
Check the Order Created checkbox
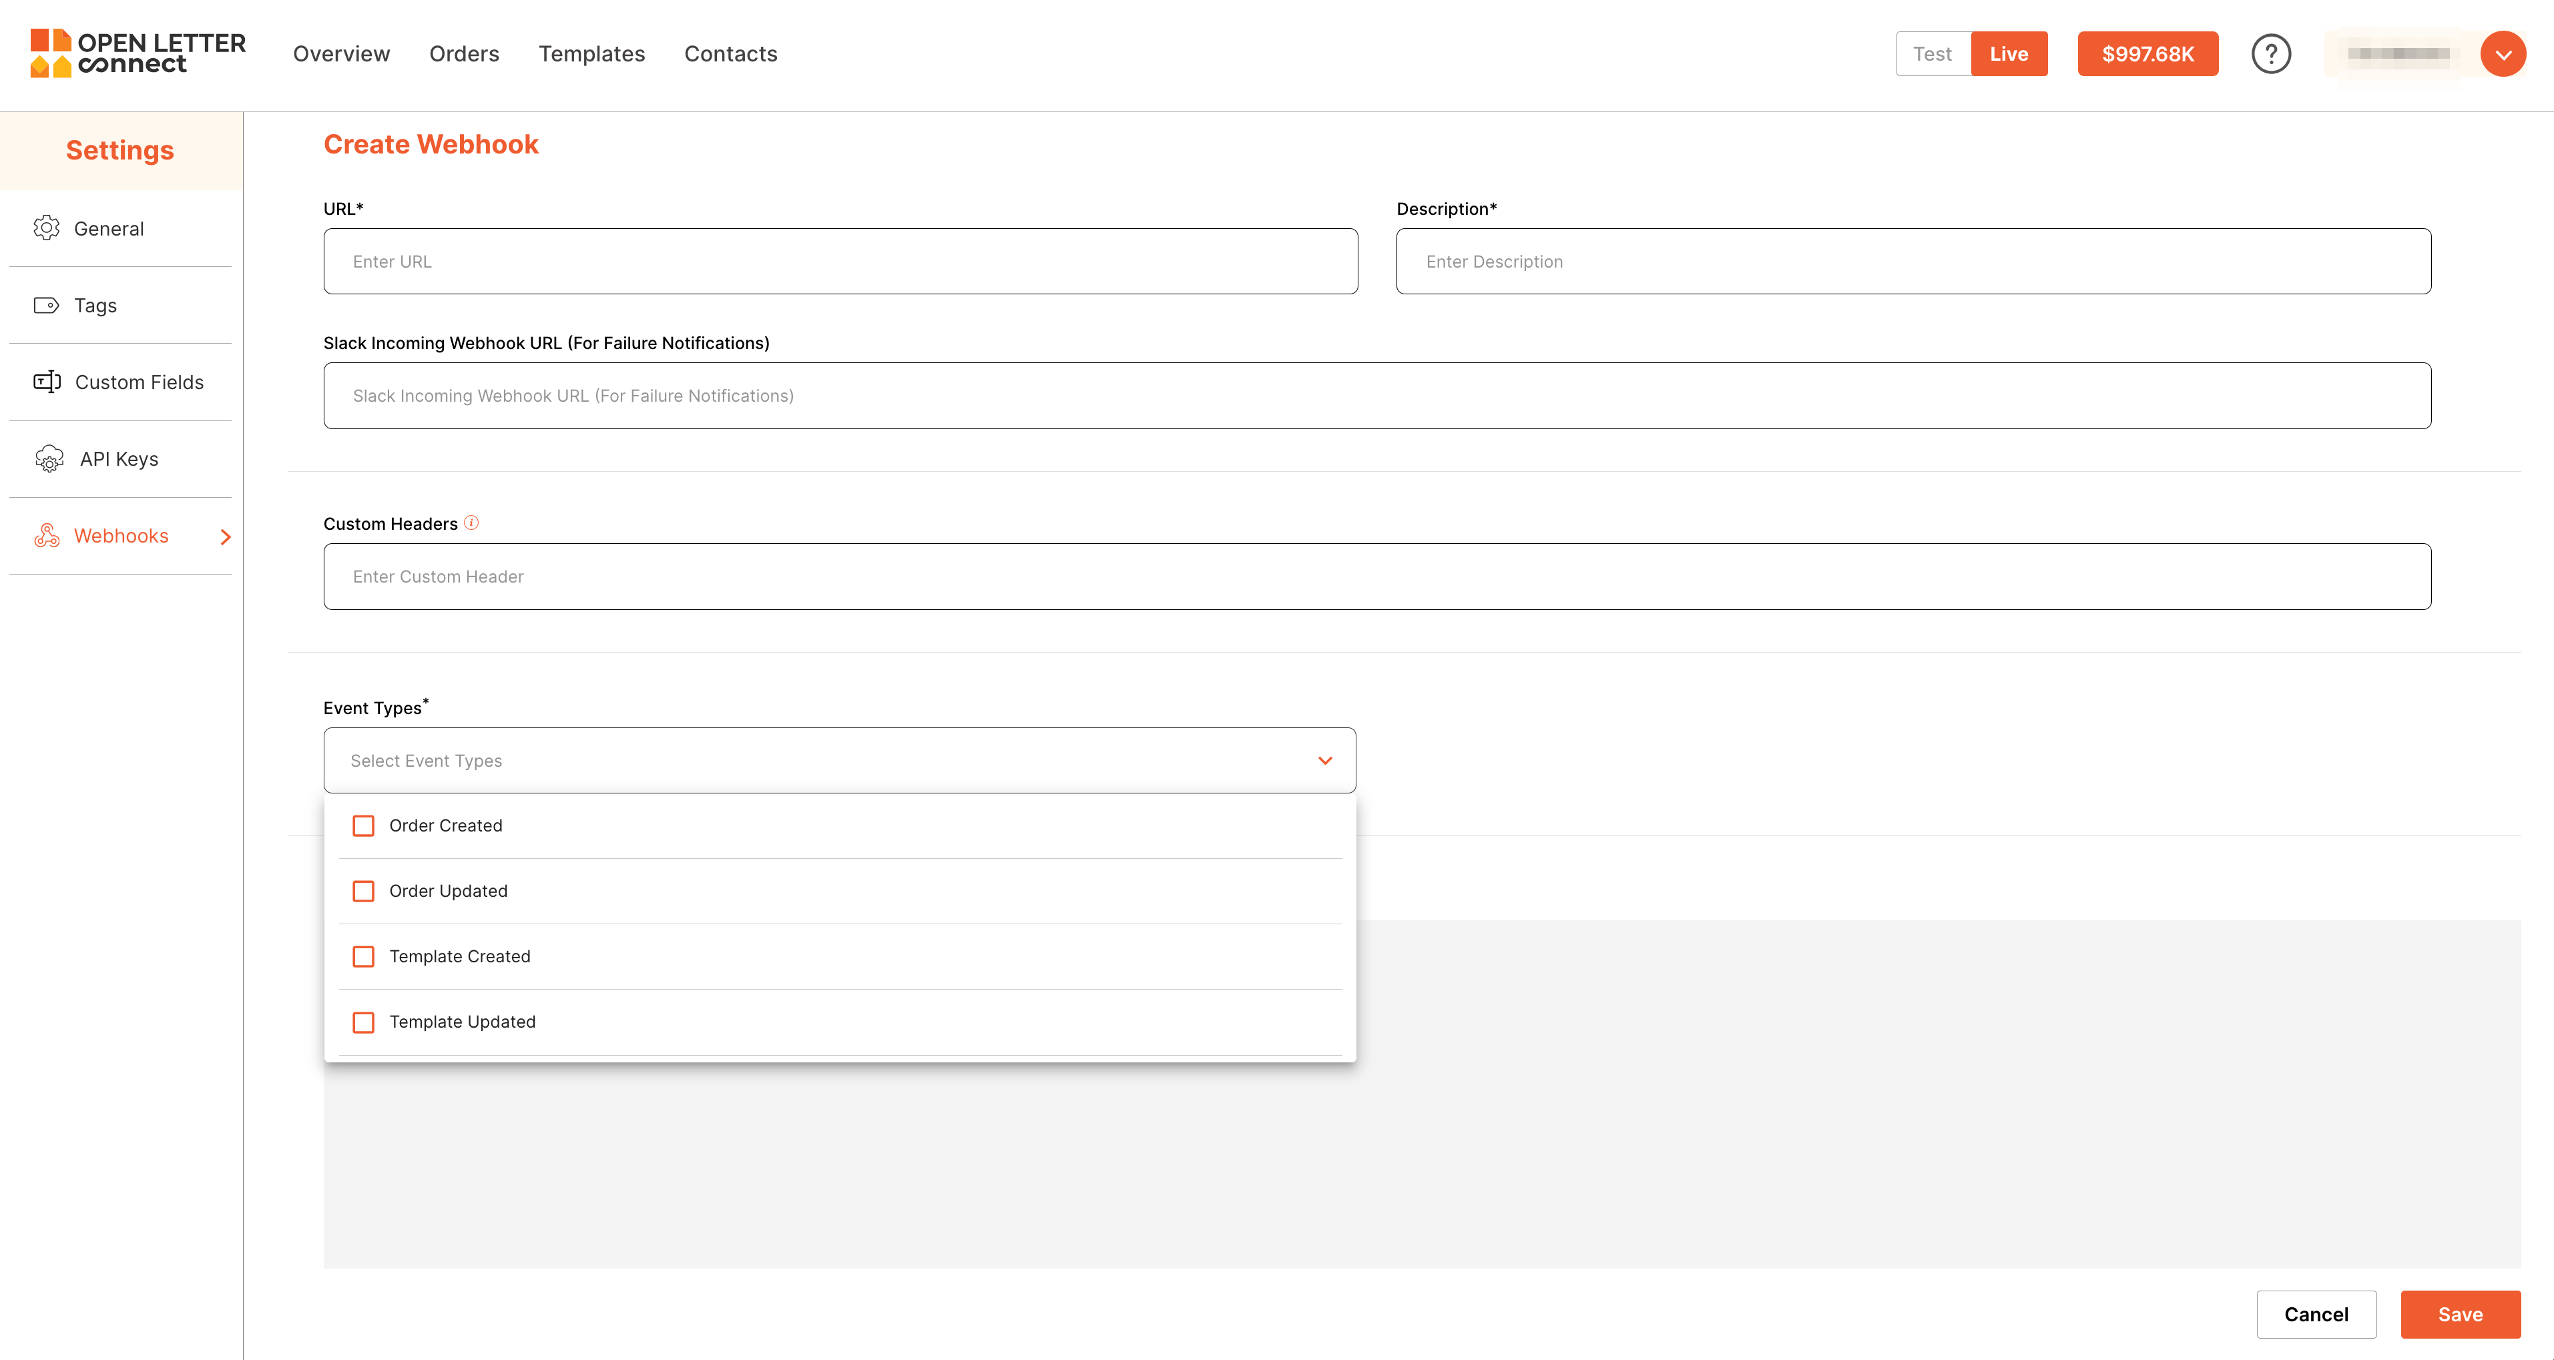(x=364, y=825)
